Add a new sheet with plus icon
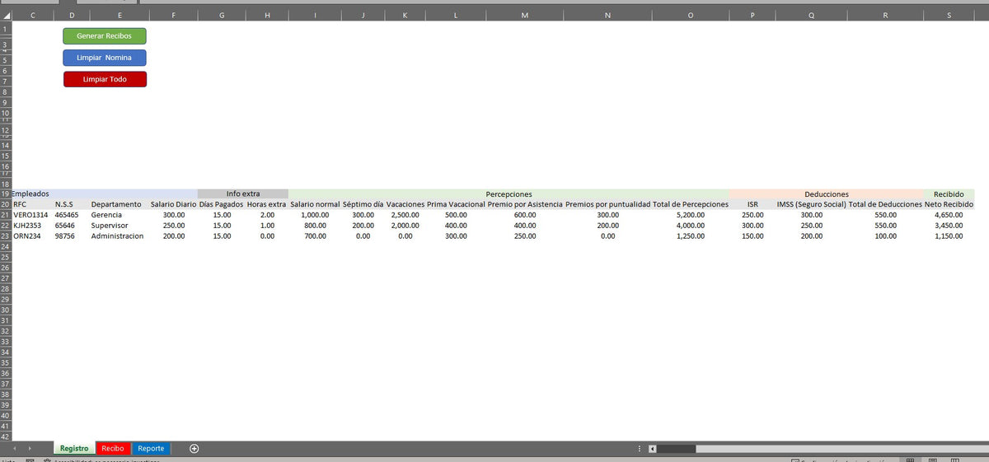Screen dimensions: 989x462 [x=195, y=449]
